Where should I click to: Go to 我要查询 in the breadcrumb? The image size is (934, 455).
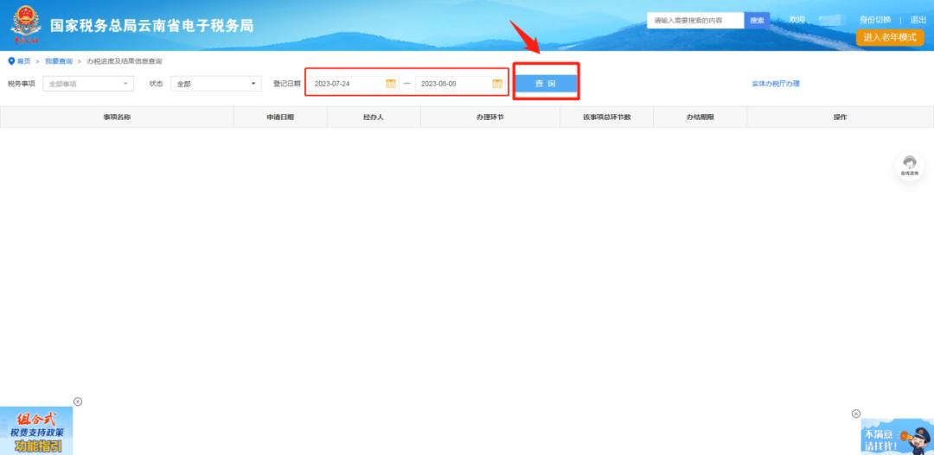pos(59,61)
